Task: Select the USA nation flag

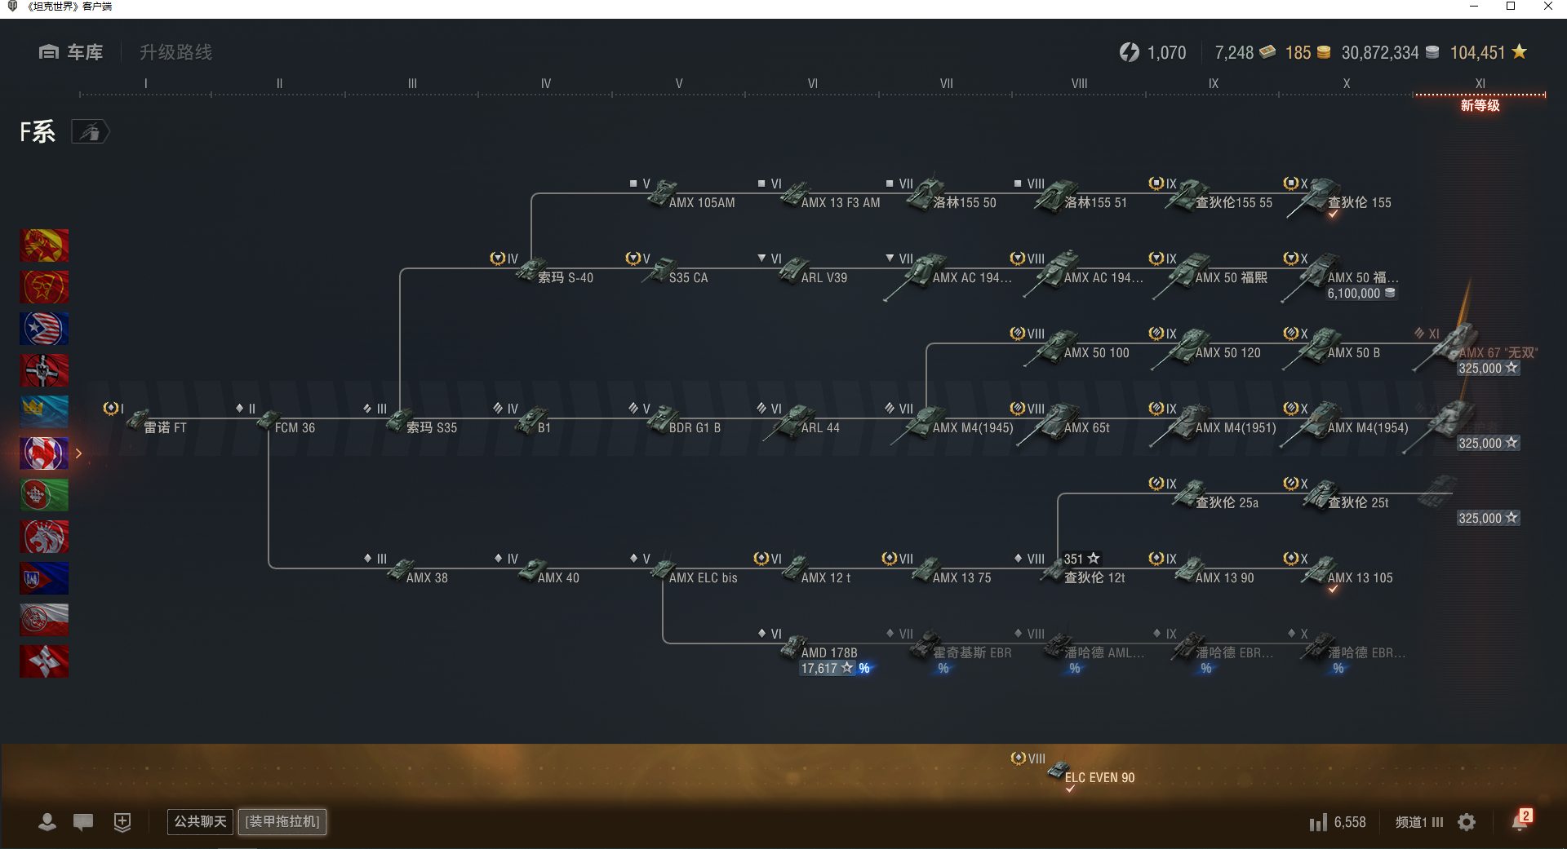Action: (44, 329)
